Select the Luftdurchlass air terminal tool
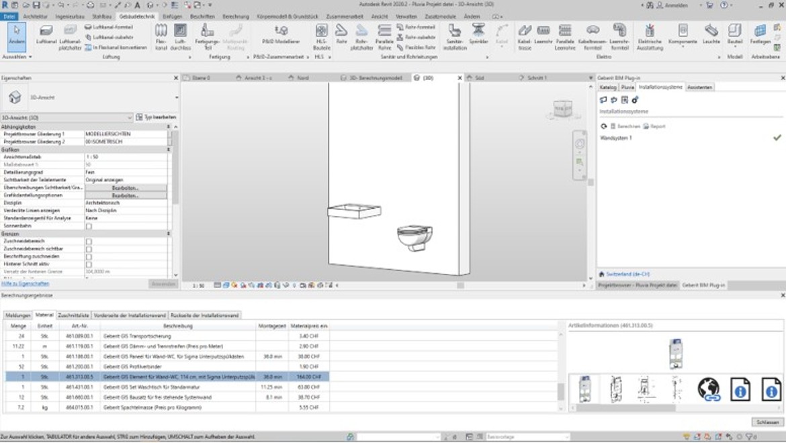Viewport: 786px width, 443px height. coord(181,37)
